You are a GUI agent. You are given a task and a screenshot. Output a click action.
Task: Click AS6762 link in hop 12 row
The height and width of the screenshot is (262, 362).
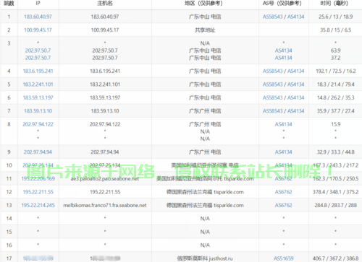[283, 192]
